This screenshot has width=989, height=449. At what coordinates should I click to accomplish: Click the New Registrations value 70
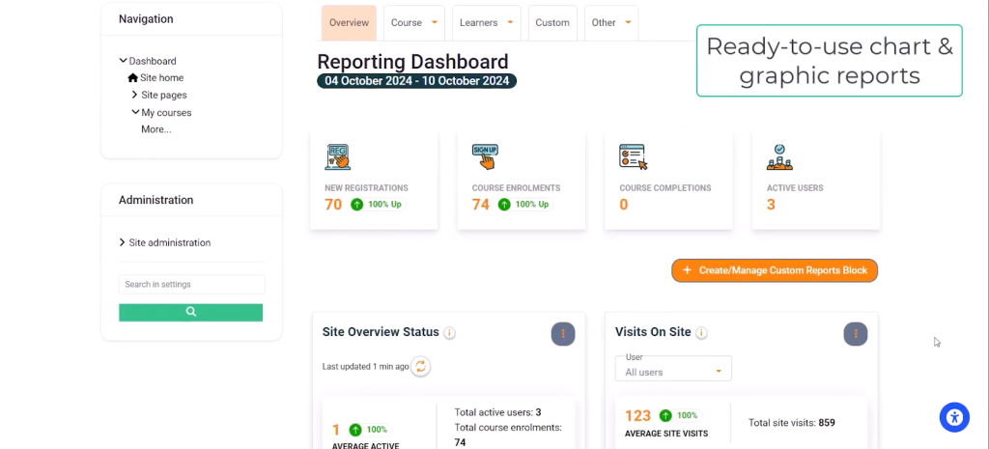click(x=333, y=205)
